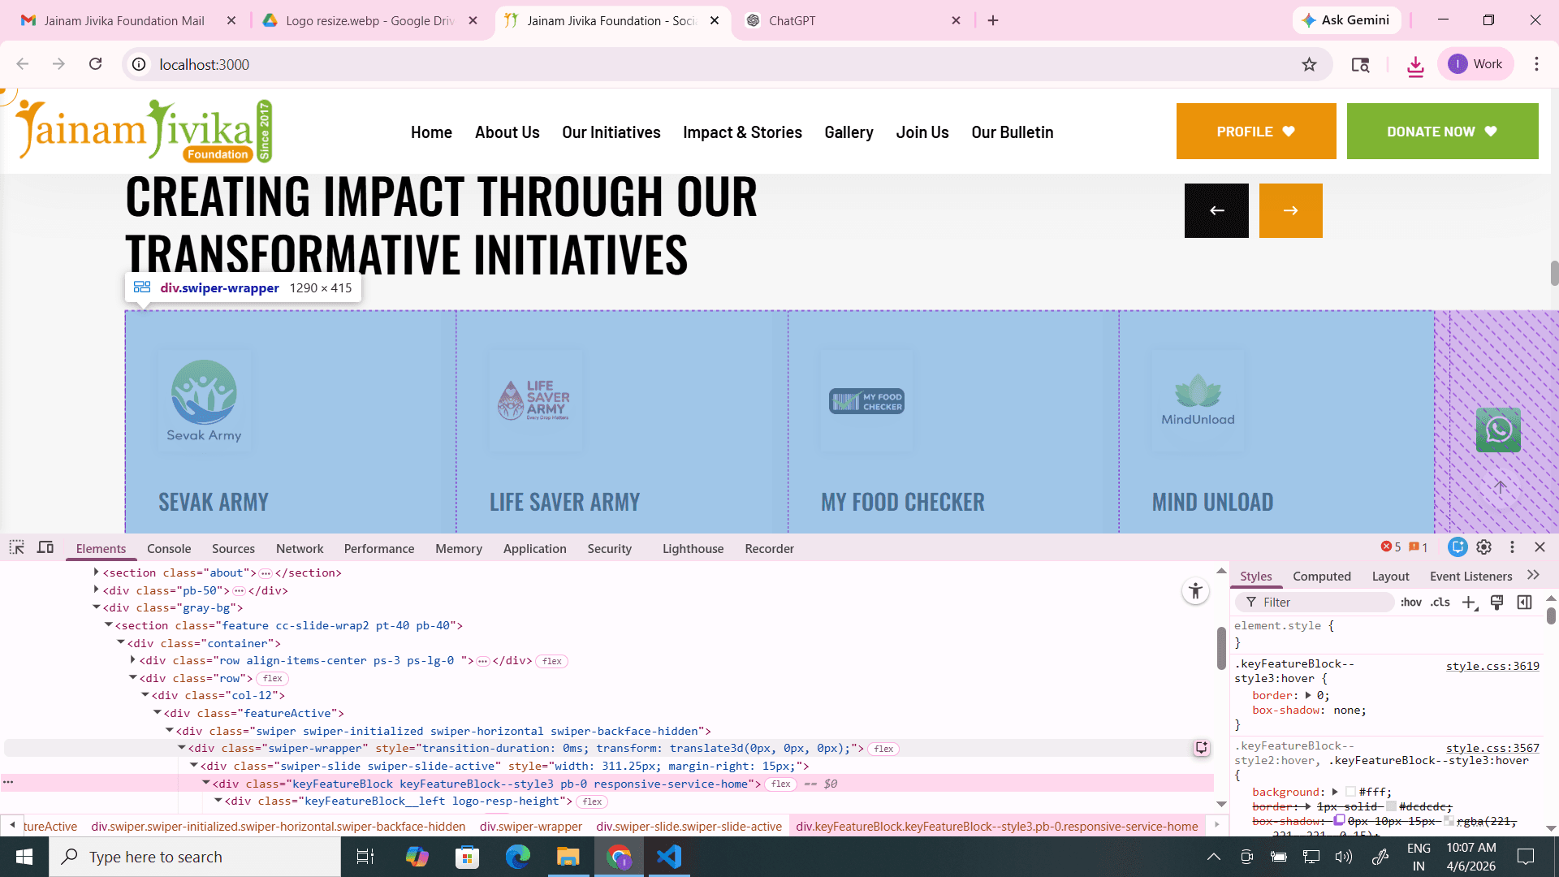This screenshot has width=1559, height=877.
Task: Click the DONATE NOW button
Action: (1442, 132)
